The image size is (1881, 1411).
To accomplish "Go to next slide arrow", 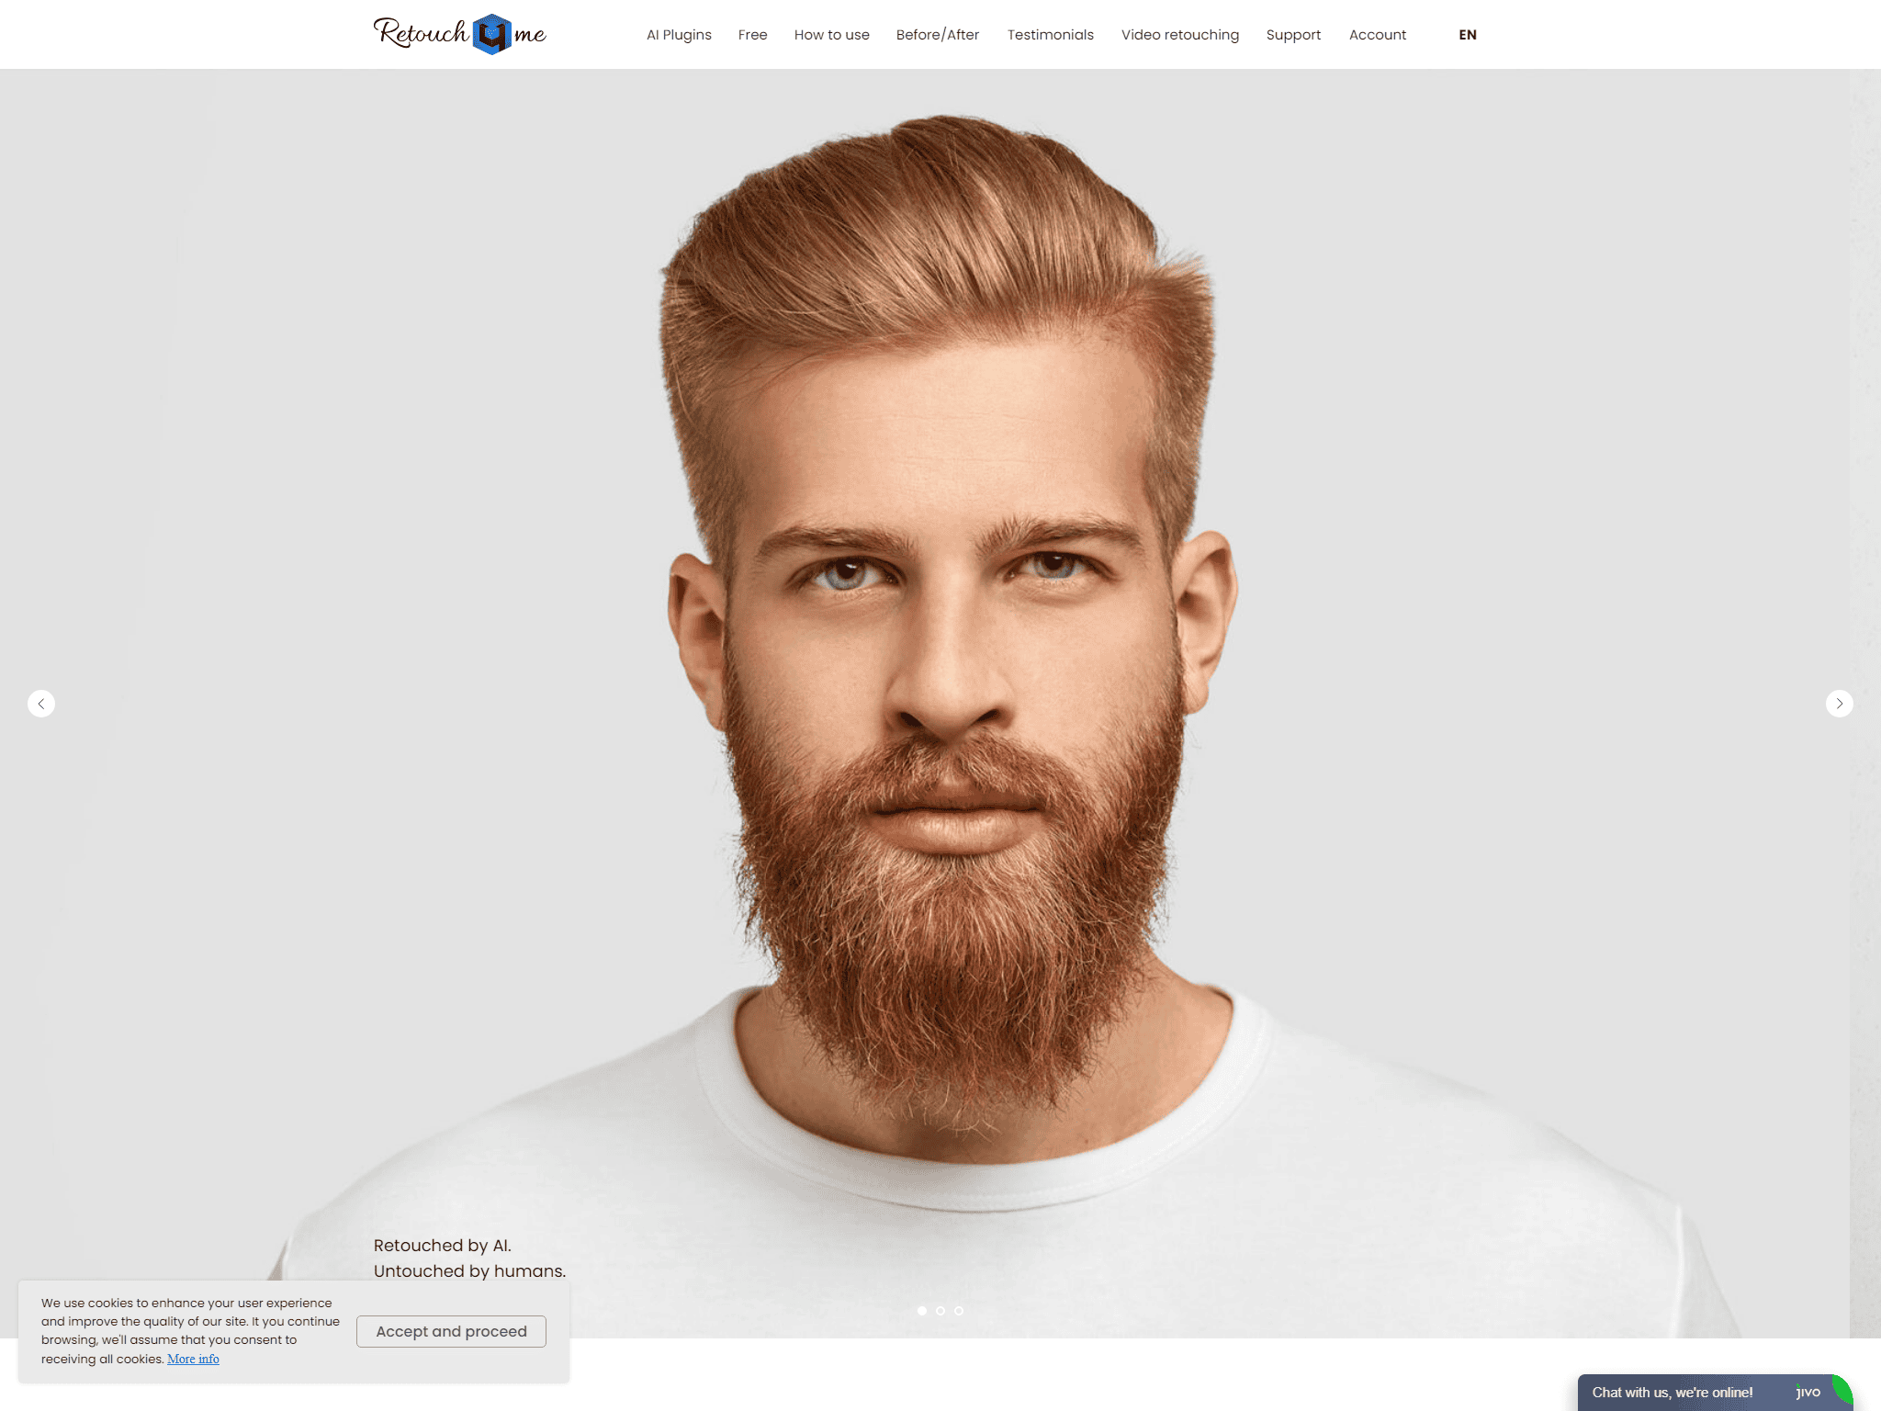I will coord(1840,704).
